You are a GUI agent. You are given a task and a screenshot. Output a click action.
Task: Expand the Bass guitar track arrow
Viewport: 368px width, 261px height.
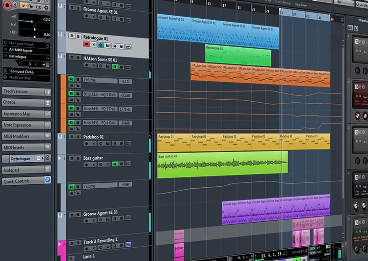point(60,158)
